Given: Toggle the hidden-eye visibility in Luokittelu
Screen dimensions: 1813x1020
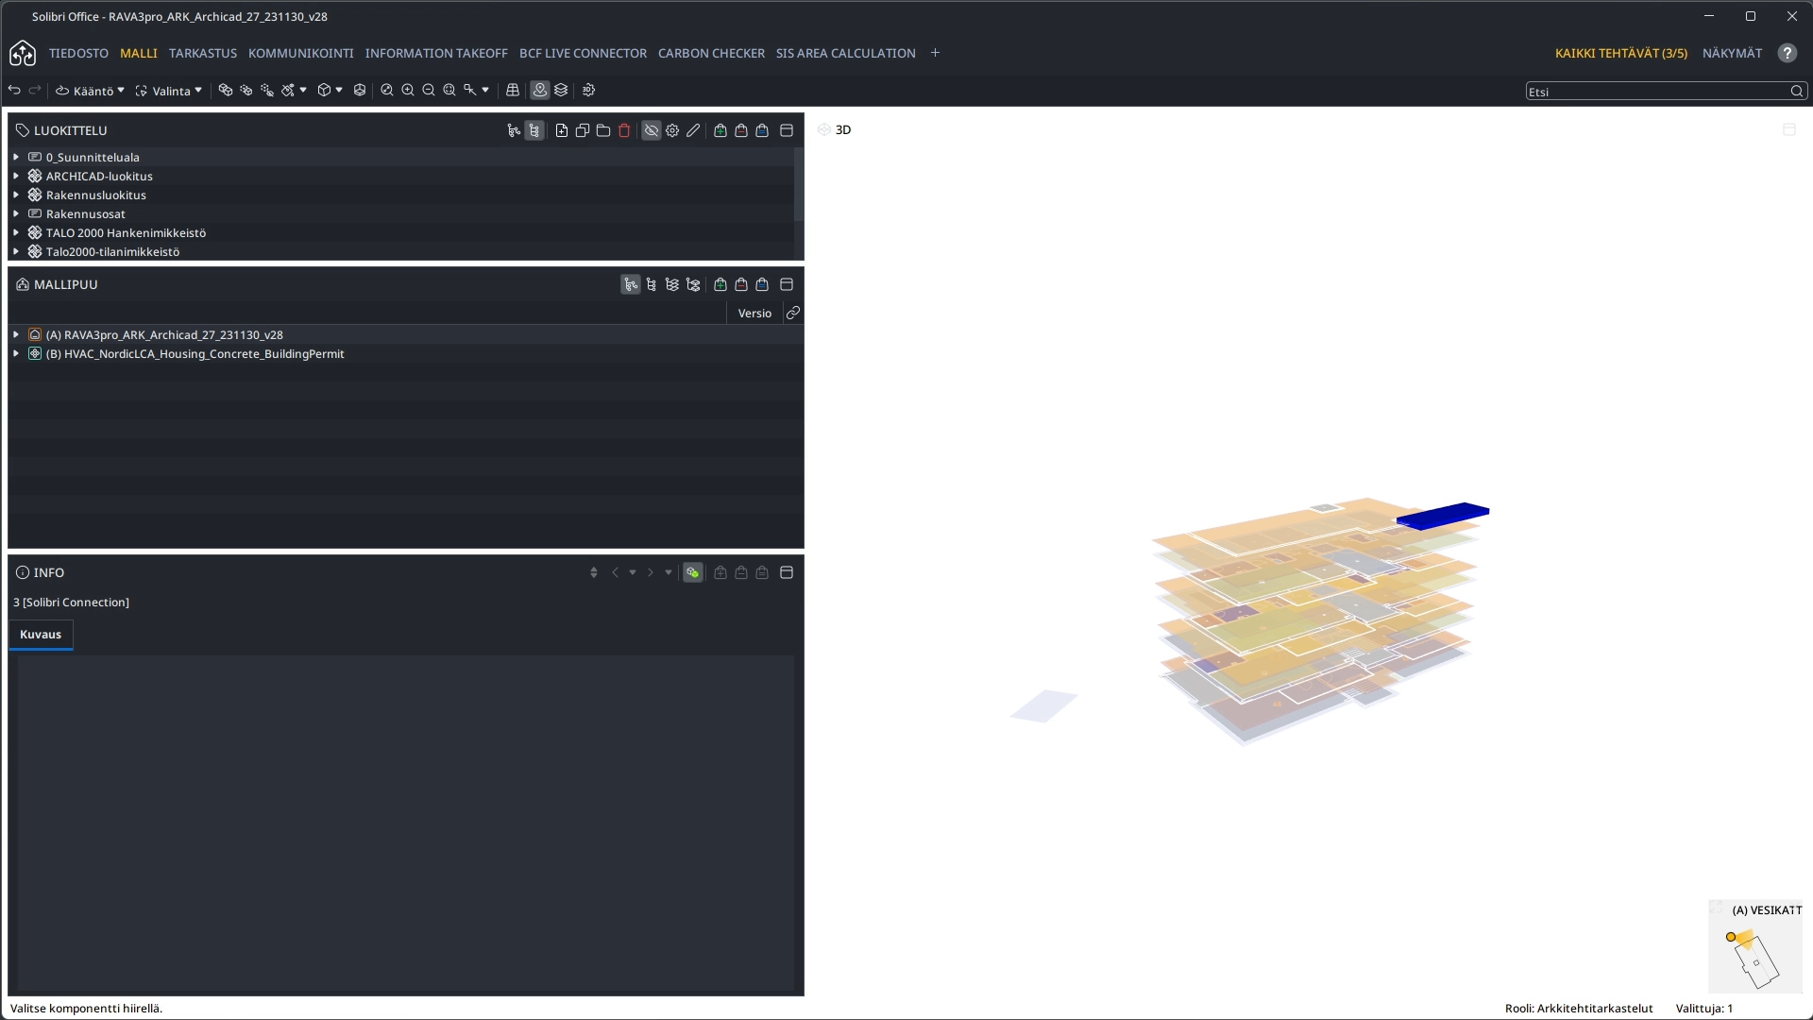Looking at the screenshot, I should (652, 131).
